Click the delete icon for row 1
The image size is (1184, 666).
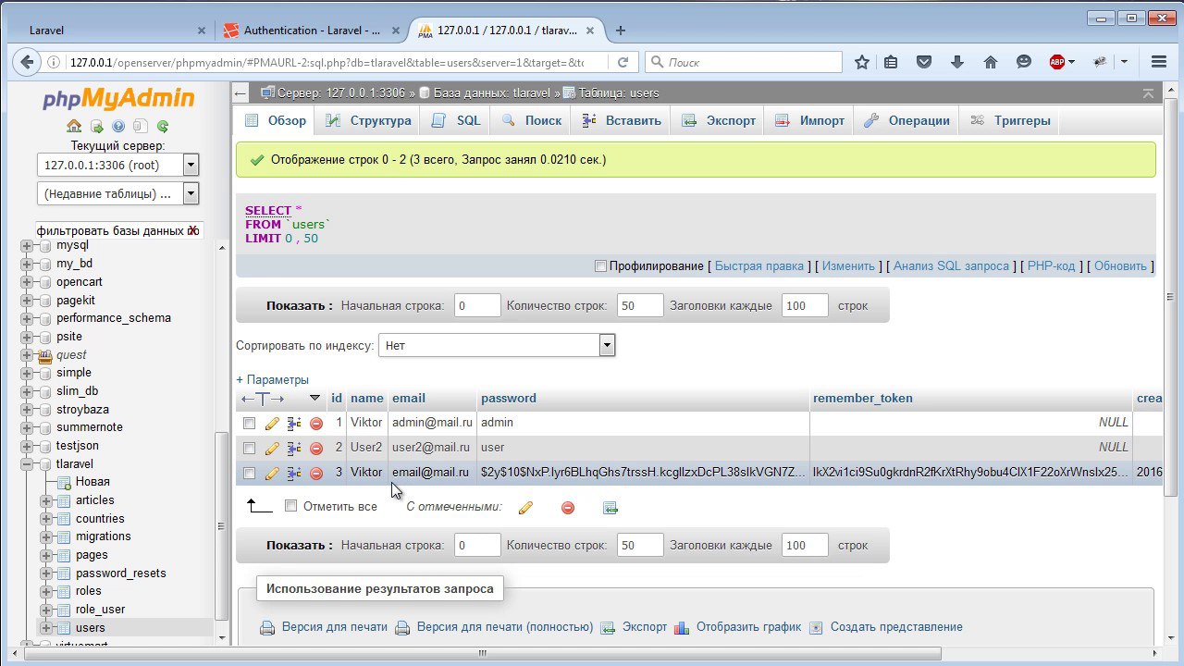316,423
